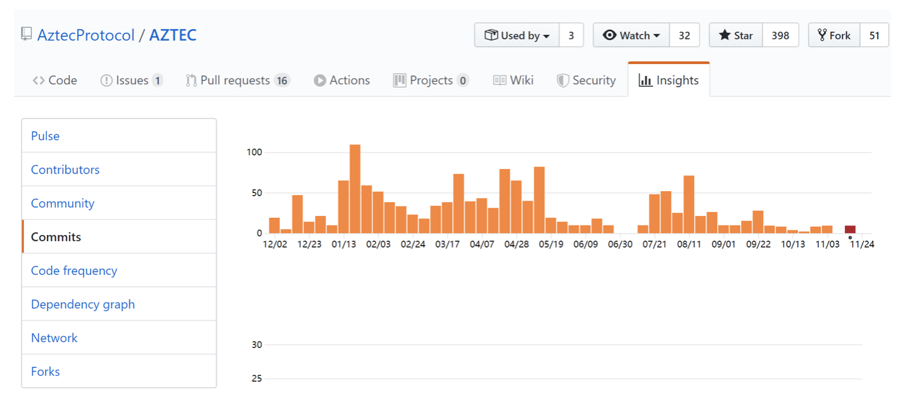
Task: Open the Wiki tab
Action: 514,80
